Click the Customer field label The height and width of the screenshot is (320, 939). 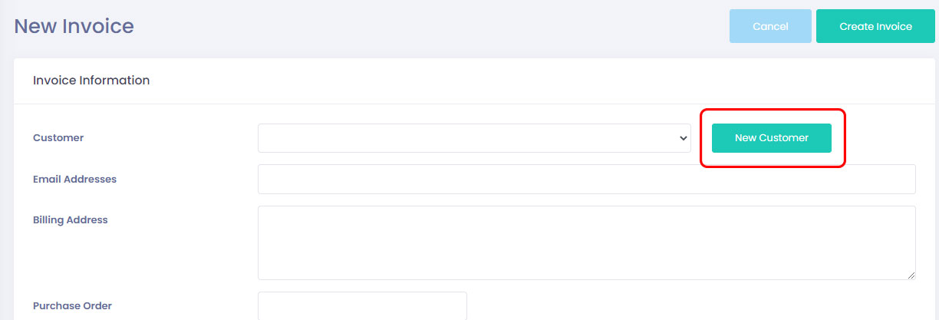click(58, 138)
